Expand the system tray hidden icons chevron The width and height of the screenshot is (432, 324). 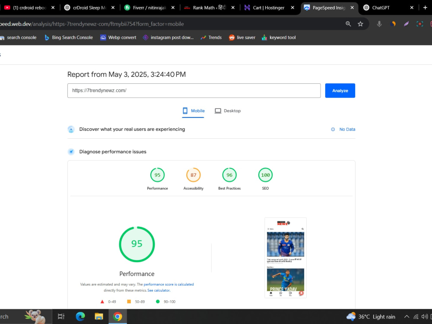(x=407, y=317)
